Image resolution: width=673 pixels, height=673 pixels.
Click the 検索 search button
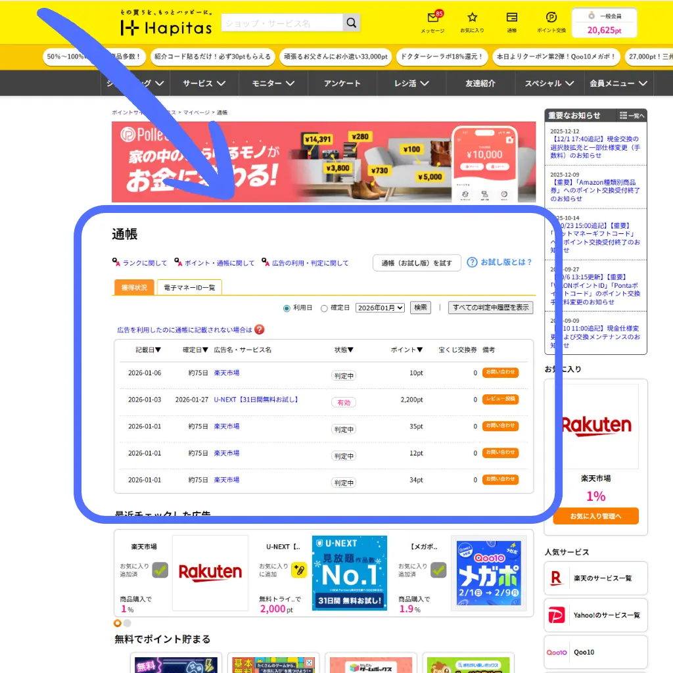(x=420, y=307)
